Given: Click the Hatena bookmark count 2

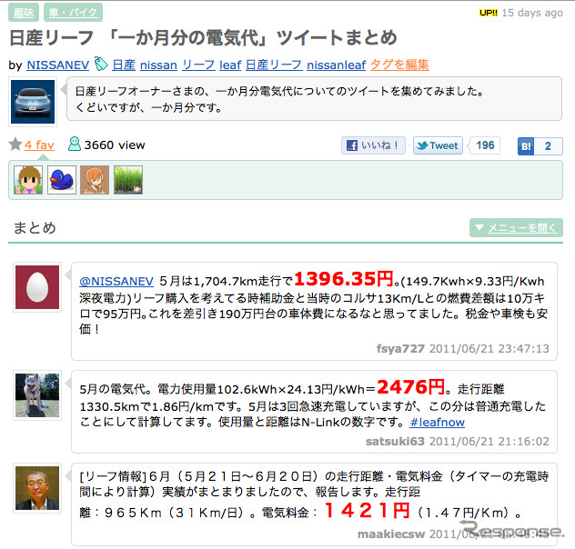Looking at the screenshot, I should pyautogui.click(x=549, y=146).
